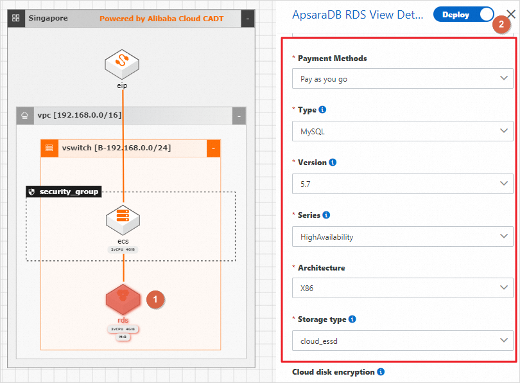Click the Singapore region title
Viewport: 520px width, 383px height.
(x=48, y=18)
